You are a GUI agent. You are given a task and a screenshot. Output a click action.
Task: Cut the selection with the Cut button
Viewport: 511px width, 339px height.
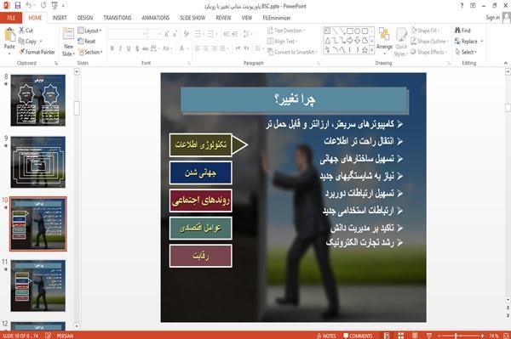[x=26, y=31]
